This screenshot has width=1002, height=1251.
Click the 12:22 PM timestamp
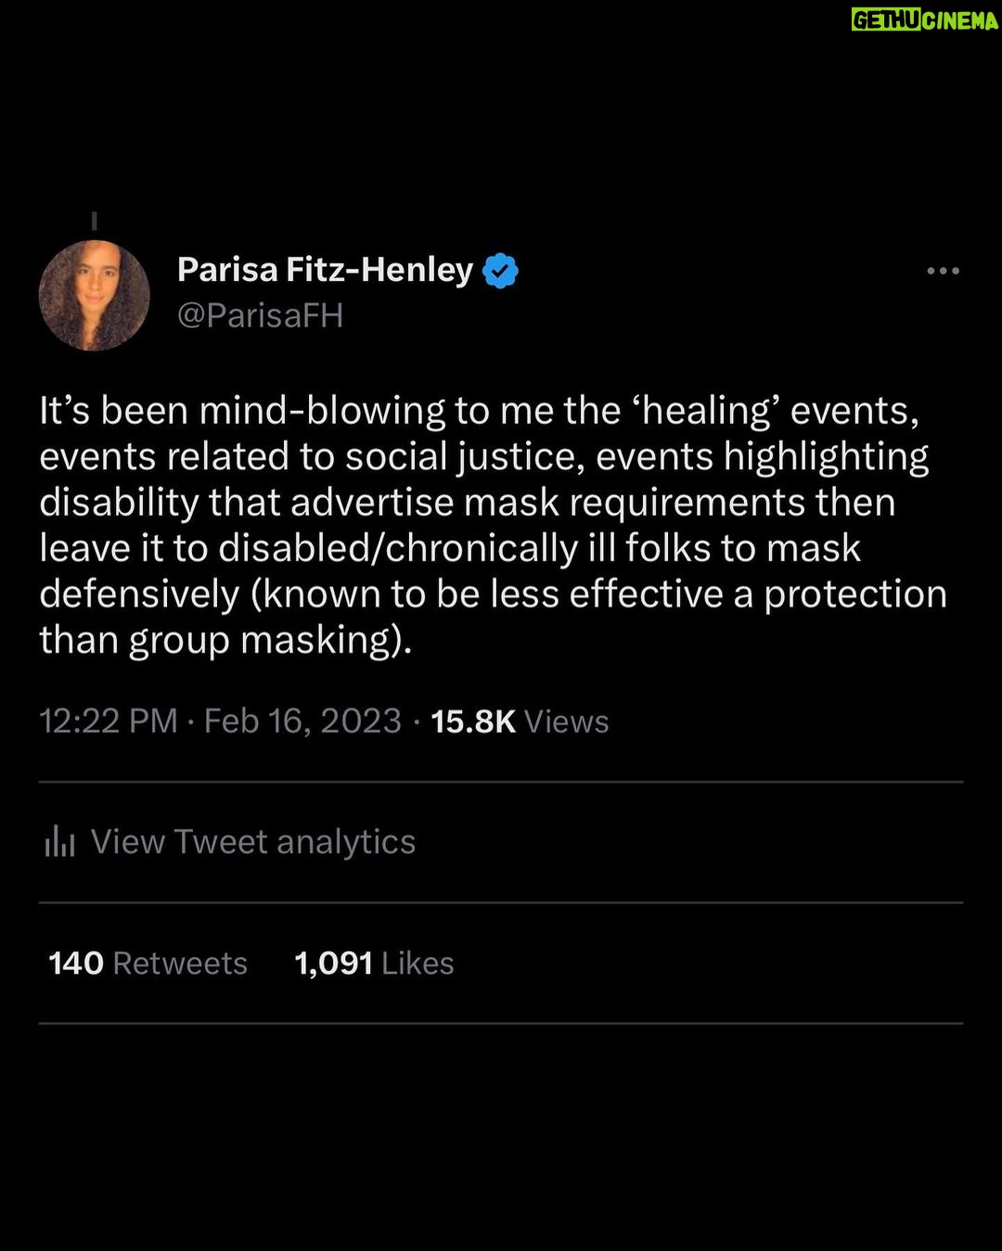pyautogui.click(x=108, y=721)
